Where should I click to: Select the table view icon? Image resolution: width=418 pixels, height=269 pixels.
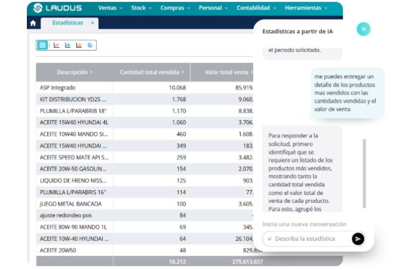click(42, 45)
